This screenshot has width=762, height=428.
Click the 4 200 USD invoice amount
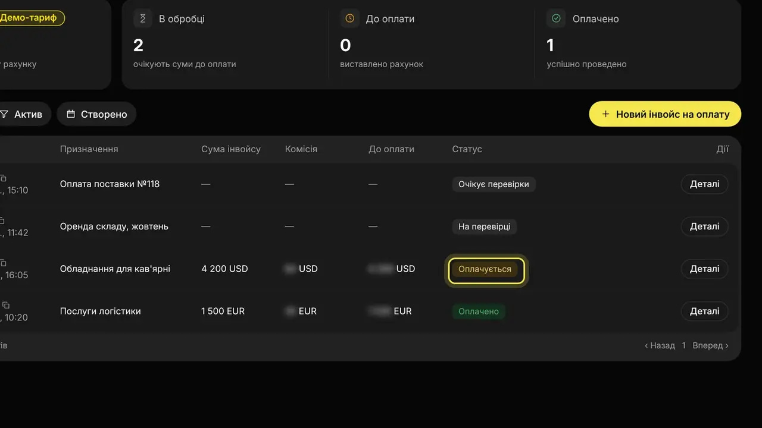(224, 269)
